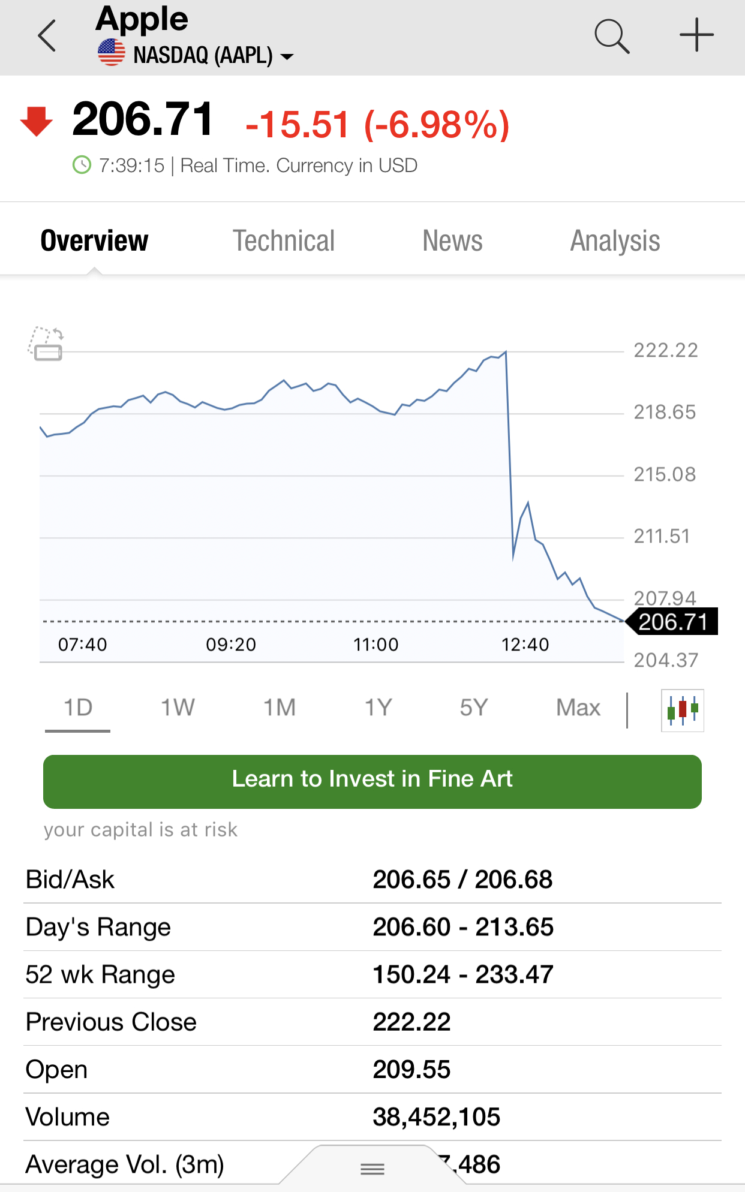This screenshot has height=1192, width=745.
Task: Tap the plus icon to add Apple
Action: coord(696,35)
